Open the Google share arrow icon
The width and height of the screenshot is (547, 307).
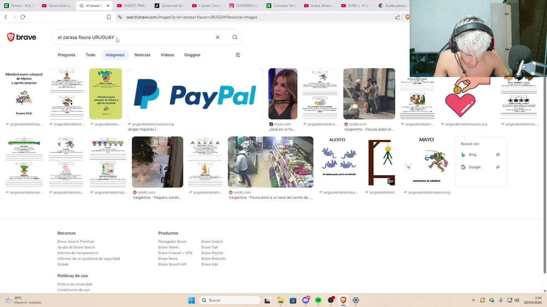(x=498, y=167)
